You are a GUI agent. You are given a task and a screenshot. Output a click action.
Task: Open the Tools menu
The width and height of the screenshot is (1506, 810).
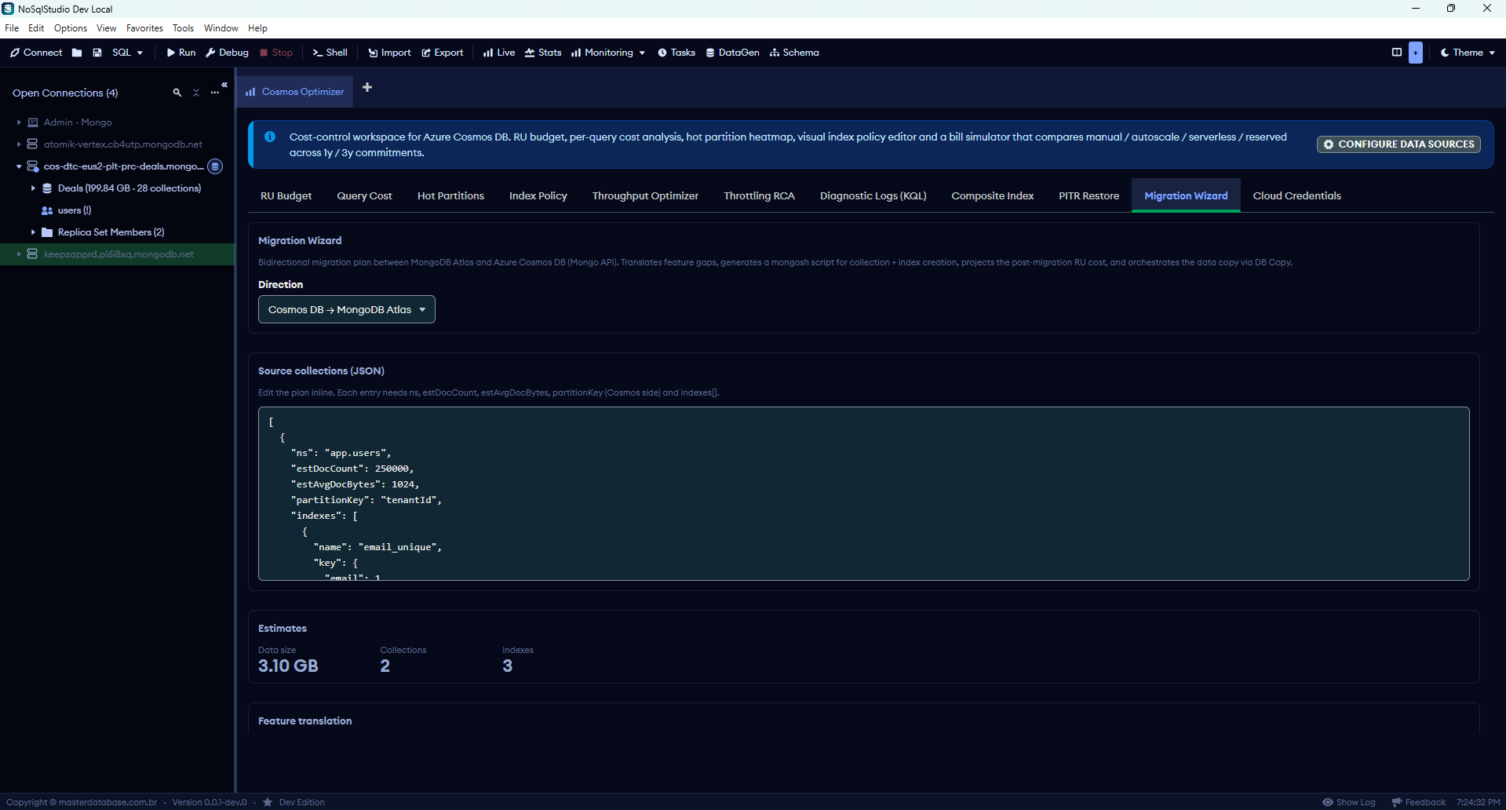(183, 28)
